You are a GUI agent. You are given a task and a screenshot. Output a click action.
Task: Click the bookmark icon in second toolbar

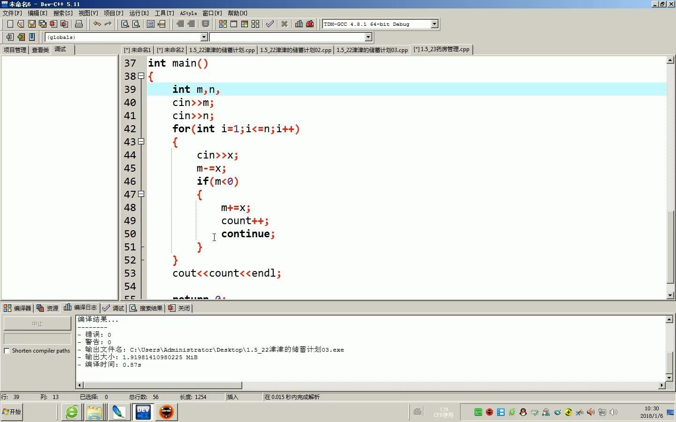[x=32, y=37]
